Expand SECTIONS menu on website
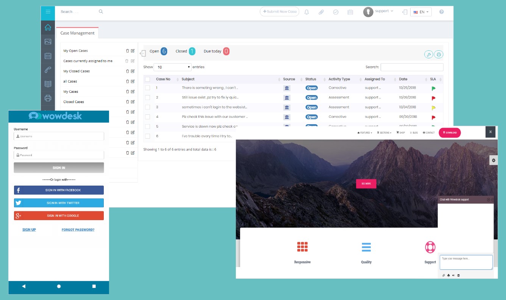The image size is (506, 300). click(384, 133)
